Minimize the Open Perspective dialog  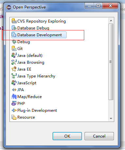pos(89,6)
